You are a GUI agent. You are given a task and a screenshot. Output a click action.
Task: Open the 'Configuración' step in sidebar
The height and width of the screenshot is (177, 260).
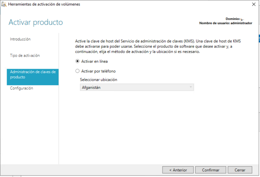tap(22, 88)
